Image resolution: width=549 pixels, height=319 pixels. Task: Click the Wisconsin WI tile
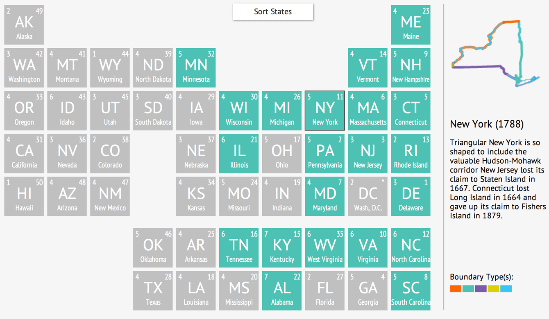click(x=239, y=111)
